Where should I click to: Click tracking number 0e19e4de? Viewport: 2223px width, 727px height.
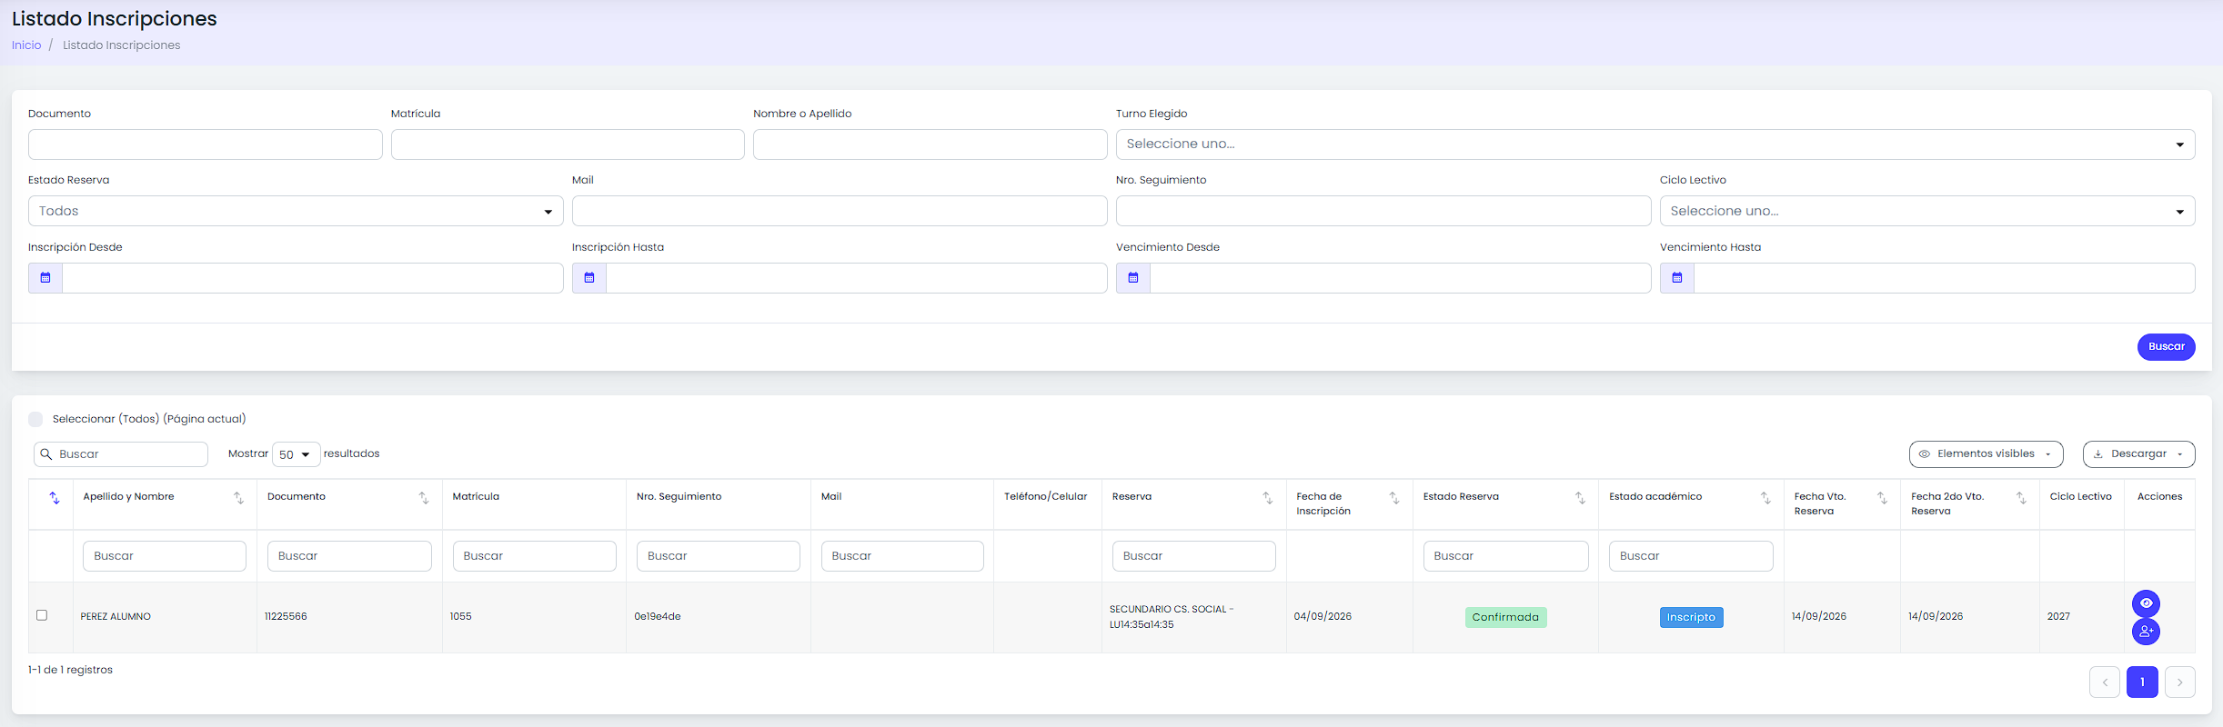[x=658, y=616]
